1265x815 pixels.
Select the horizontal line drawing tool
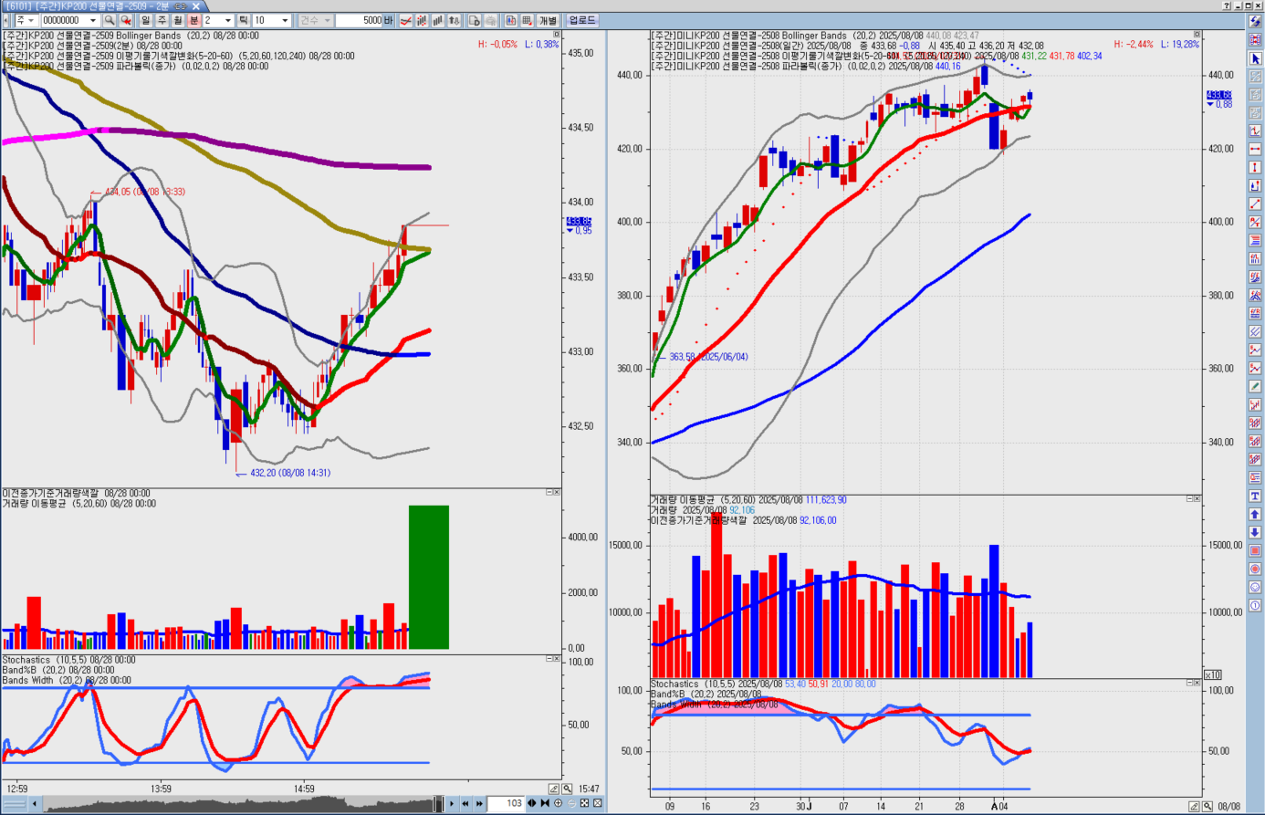1255,150
